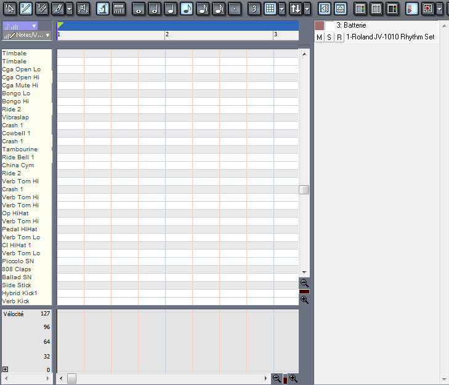
Task: Set thirty-second note duration
Action: click(219, 9)
